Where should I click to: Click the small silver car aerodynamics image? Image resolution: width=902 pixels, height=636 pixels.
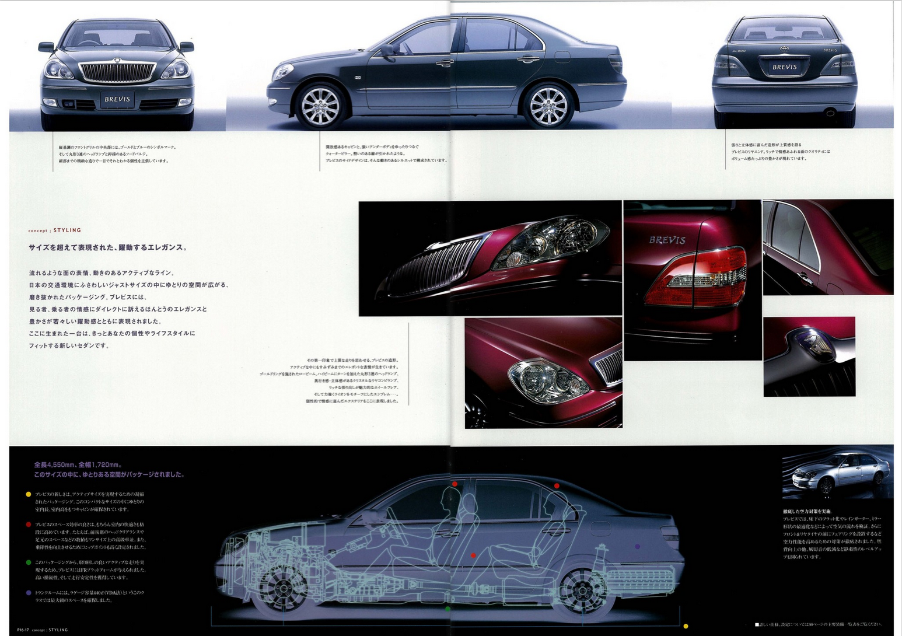pyautogui.click(x=837, y=473)
